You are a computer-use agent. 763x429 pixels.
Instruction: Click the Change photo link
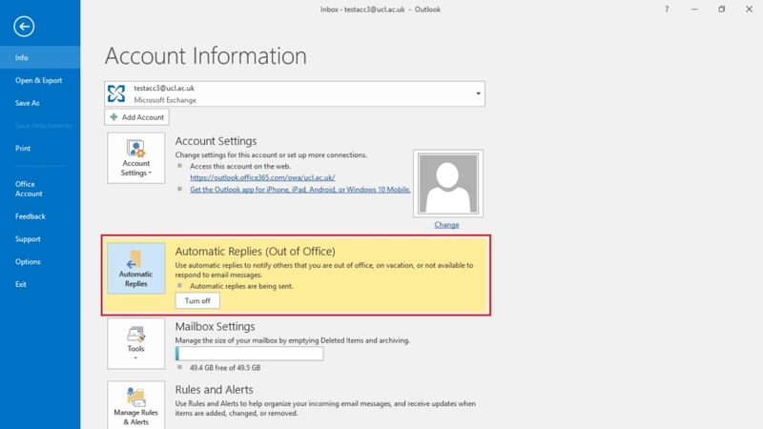(x=446, y=225)
